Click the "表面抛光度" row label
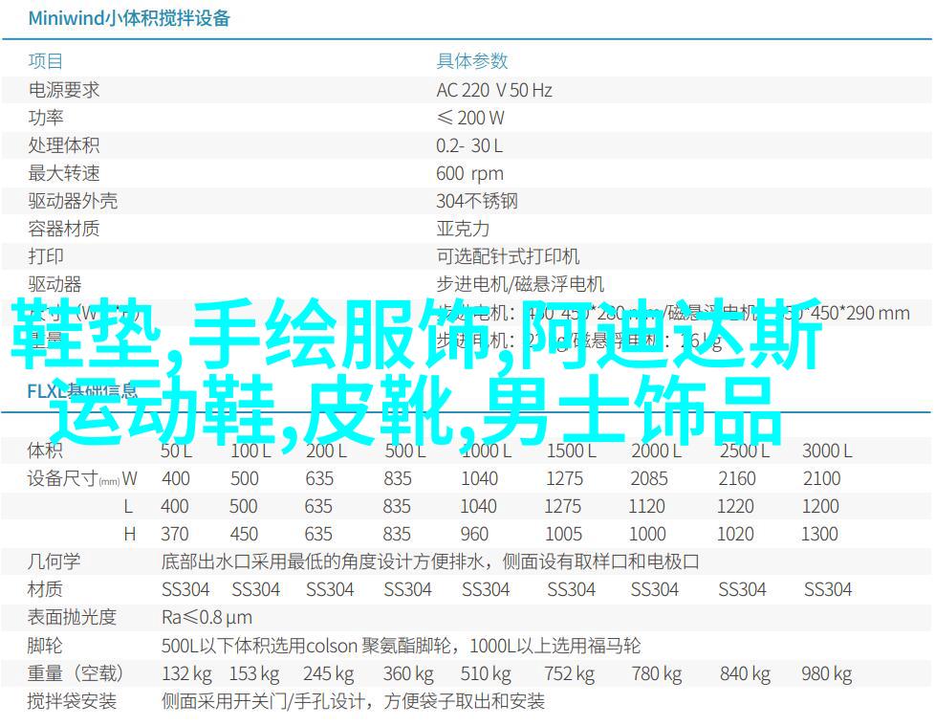The width and height of the screenshot is (935, 726). coord(72,617)
